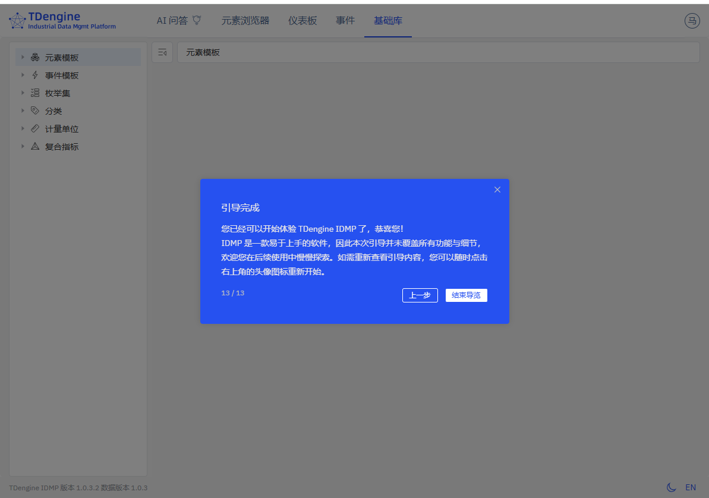This screenshot has width=709, height=498.
Task: Collapse the left sidebar panel
Action: click(x=162, y=52)
